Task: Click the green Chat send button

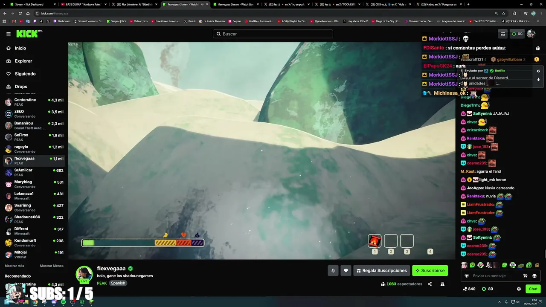Action: 533,289
